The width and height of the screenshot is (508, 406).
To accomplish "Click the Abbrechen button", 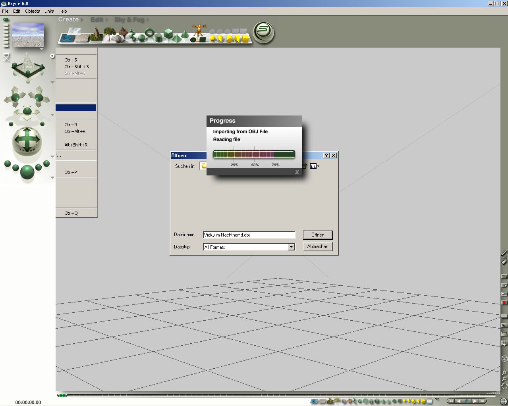I will [x=318, y=246].
